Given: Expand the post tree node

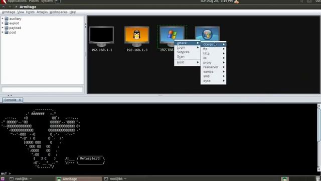Looking at the screenshot, I should click(3, 32).
